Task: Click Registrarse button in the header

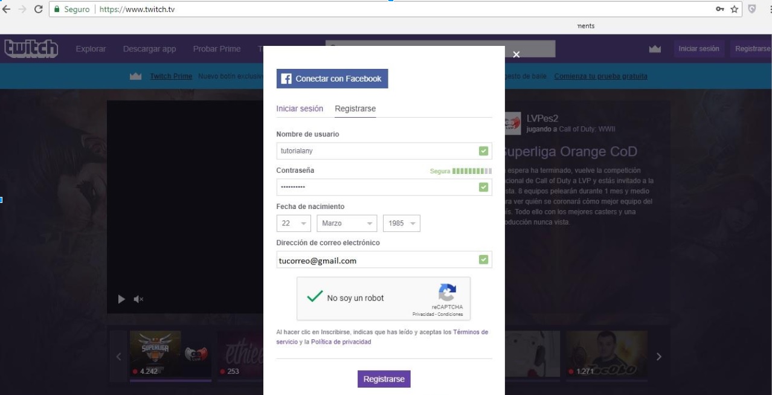Action: point(752,49)
